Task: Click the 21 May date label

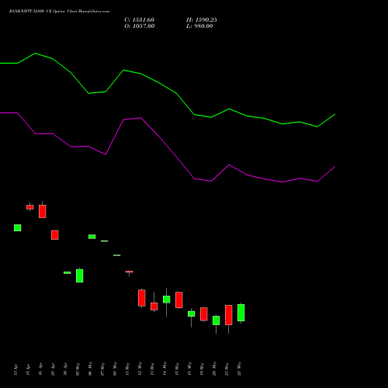Action: 227,369
